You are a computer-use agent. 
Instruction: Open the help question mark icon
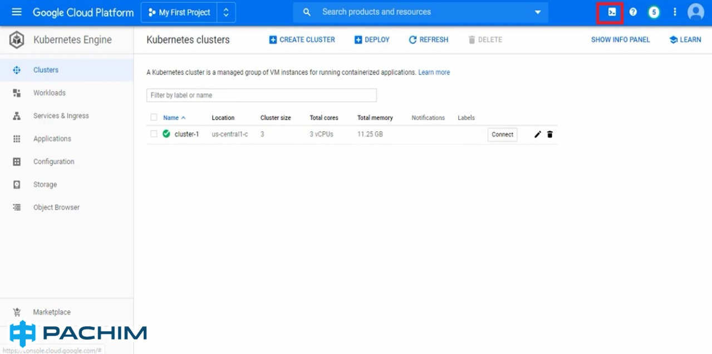click(x=633, y=12)
